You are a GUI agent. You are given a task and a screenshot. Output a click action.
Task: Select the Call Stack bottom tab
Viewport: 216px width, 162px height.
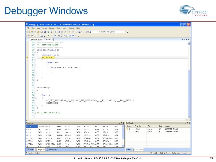[138, 150]
